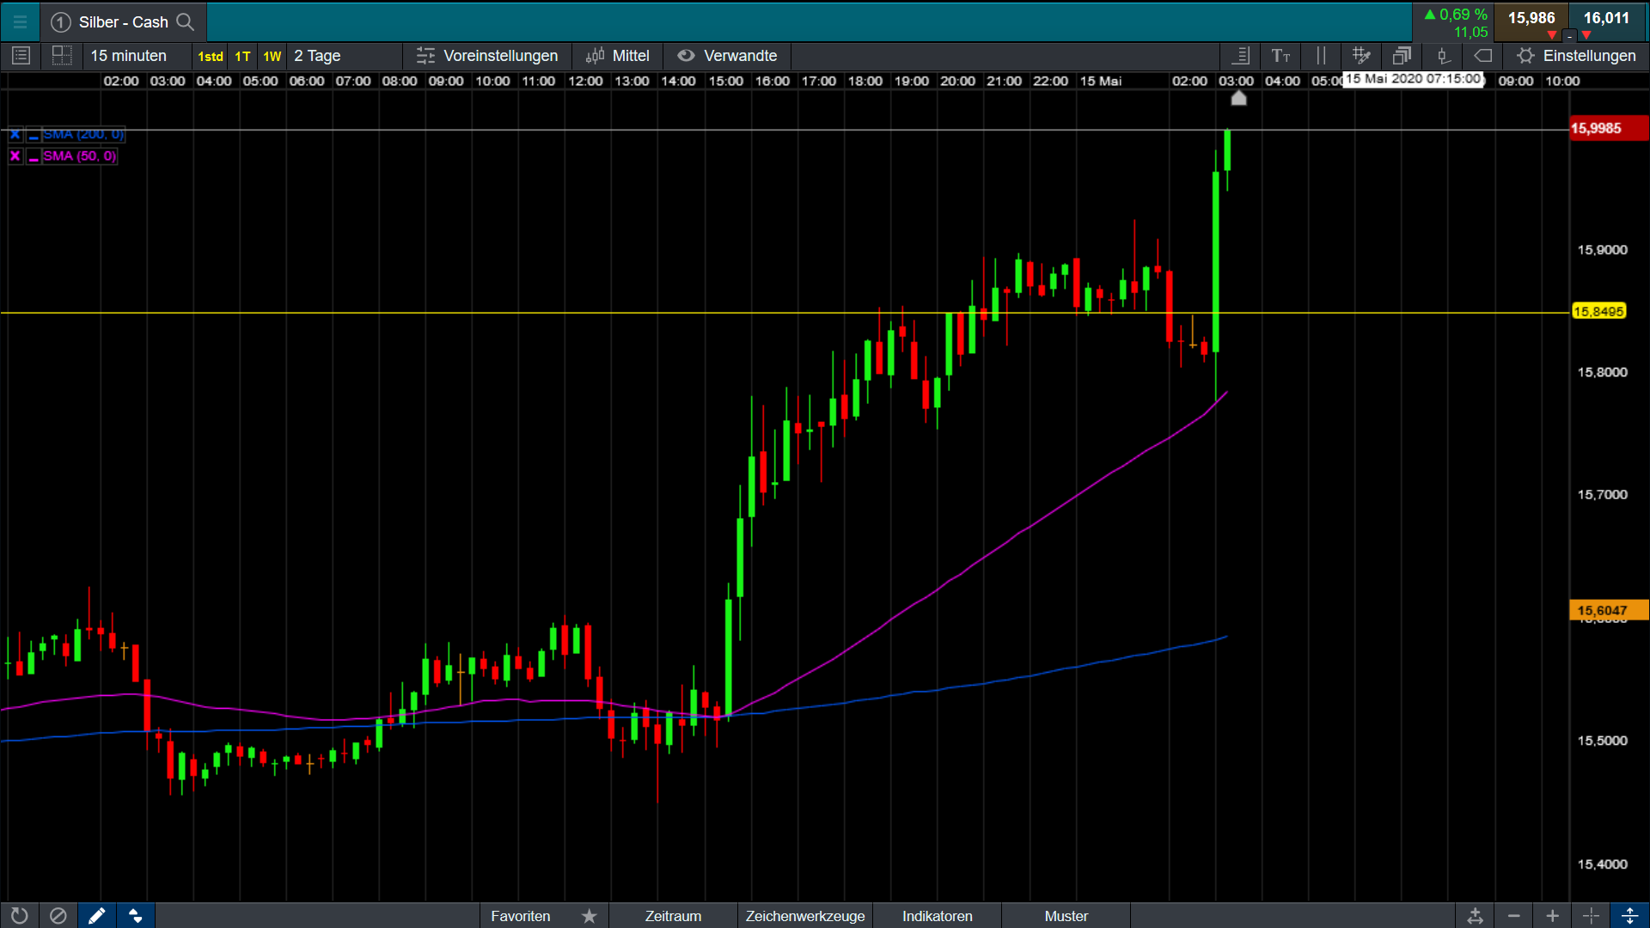
Task: Open the stacked windows layout icon
Action: [1402, 56]
